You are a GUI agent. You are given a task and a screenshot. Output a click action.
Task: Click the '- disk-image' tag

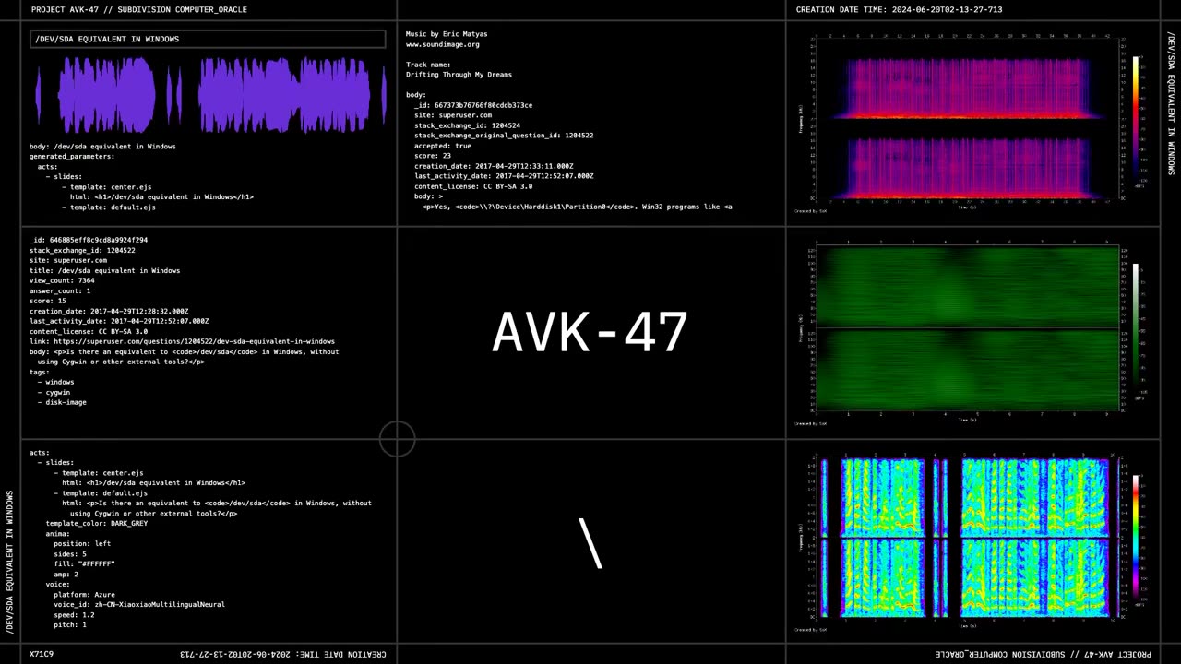pyautogui.click(x=62, y=402)
